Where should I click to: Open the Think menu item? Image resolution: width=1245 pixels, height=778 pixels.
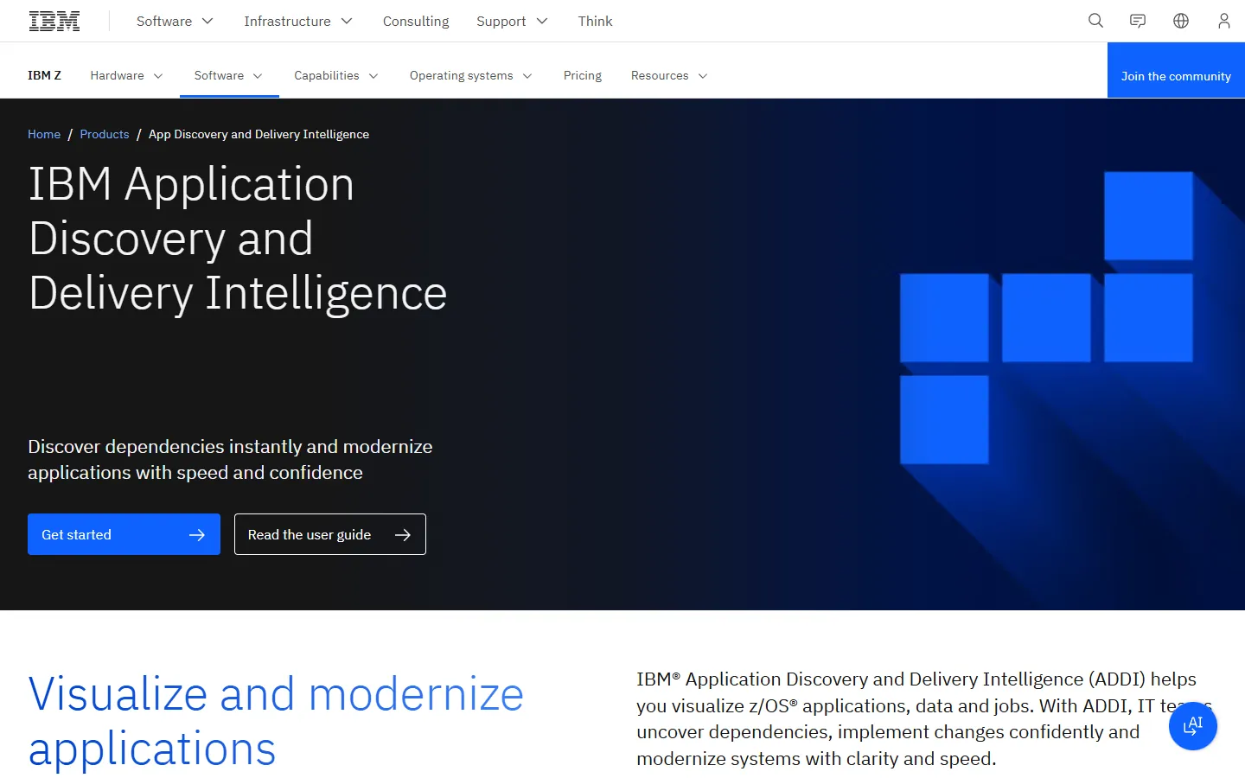click(x=595, y=21)
